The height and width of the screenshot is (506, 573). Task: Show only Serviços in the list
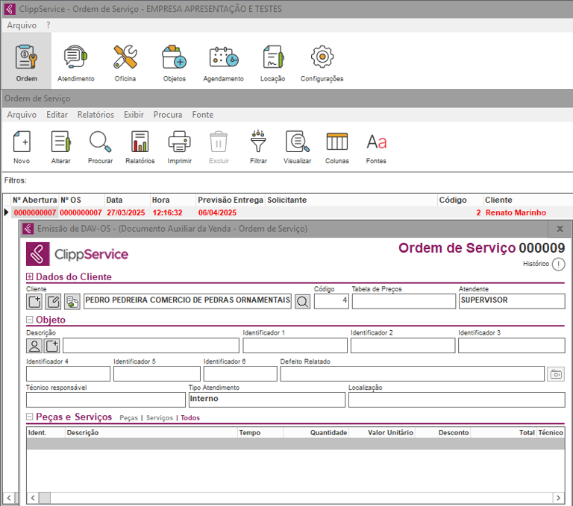pyautogui.click(x=159, y=418)
